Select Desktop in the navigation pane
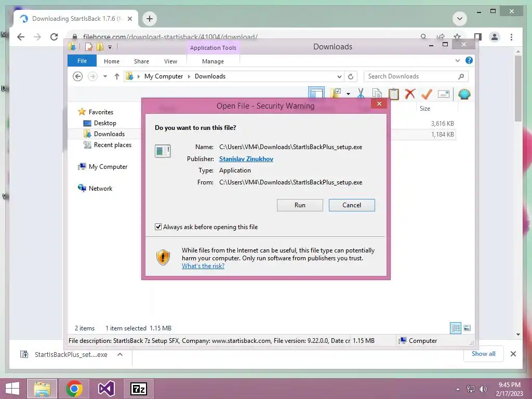The height and width of the screenshot is (399, 532). (105, 123)
